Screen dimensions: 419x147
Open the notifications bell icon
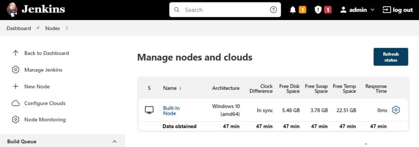(293, 10)
